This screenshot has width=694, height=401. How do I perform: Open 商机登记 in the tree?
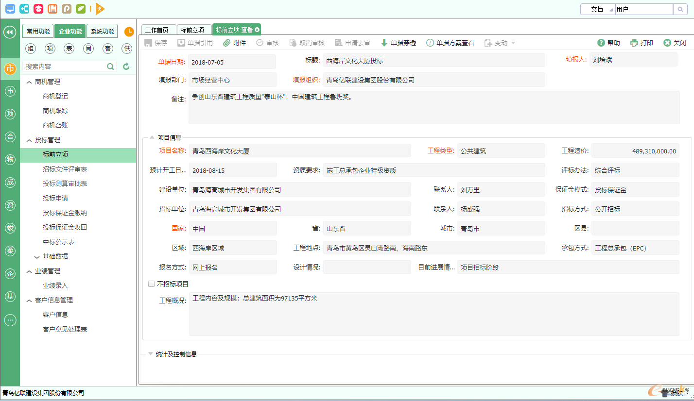55,97
